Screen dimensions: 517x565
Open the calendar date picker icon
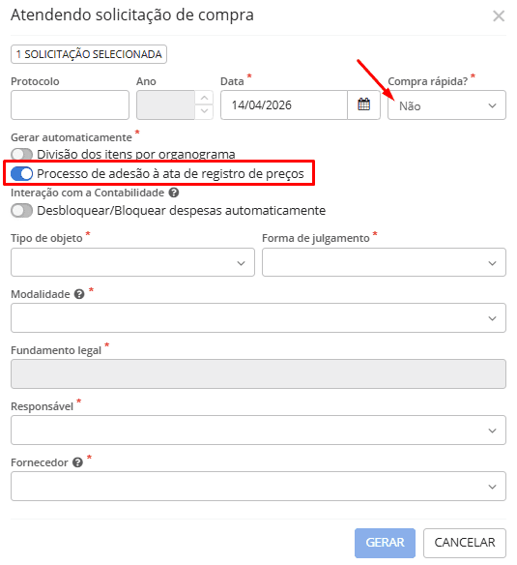click(363, 104)
